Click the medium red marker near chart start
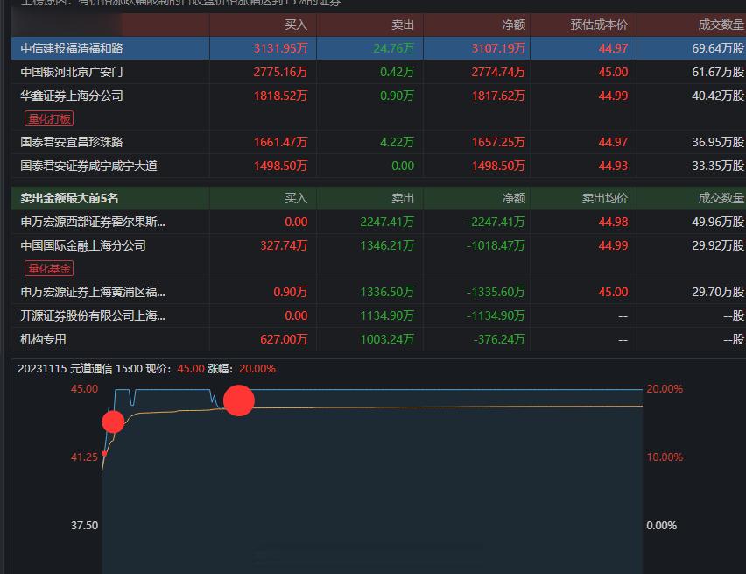 [113, 422]
